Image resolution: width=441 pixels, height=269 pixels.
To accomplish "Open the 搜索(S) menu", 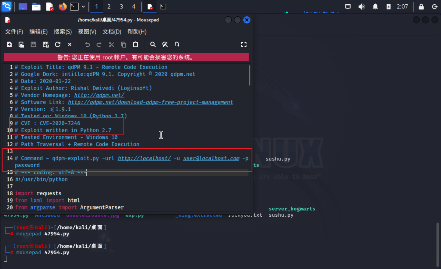I will (63, 32).
